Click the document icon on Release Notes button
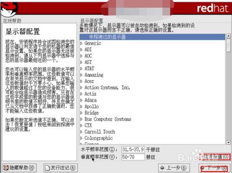Viewport: 232px width, 173px height. (47, 168)
